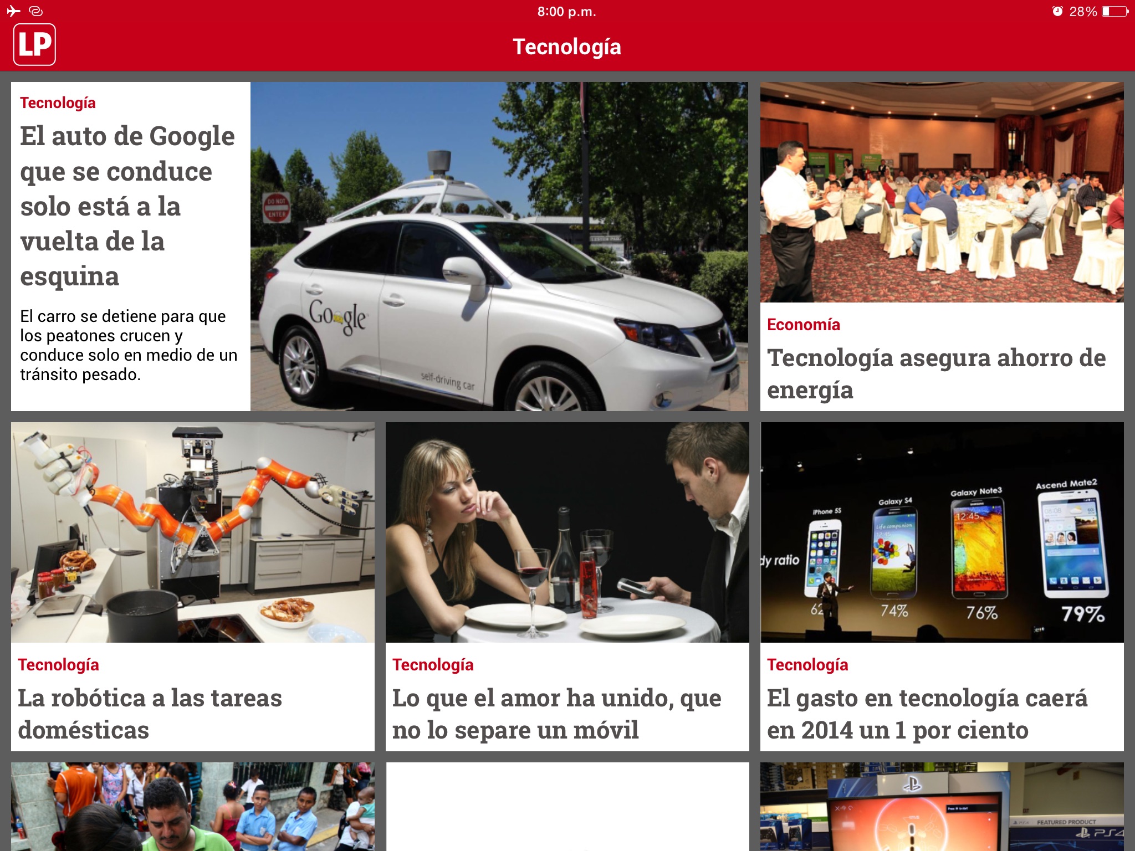This screenshot has width=1135, height=851.
Task: Read 'El auto de Google' headline
Action: pyautogui.click(x=127, y=206)
